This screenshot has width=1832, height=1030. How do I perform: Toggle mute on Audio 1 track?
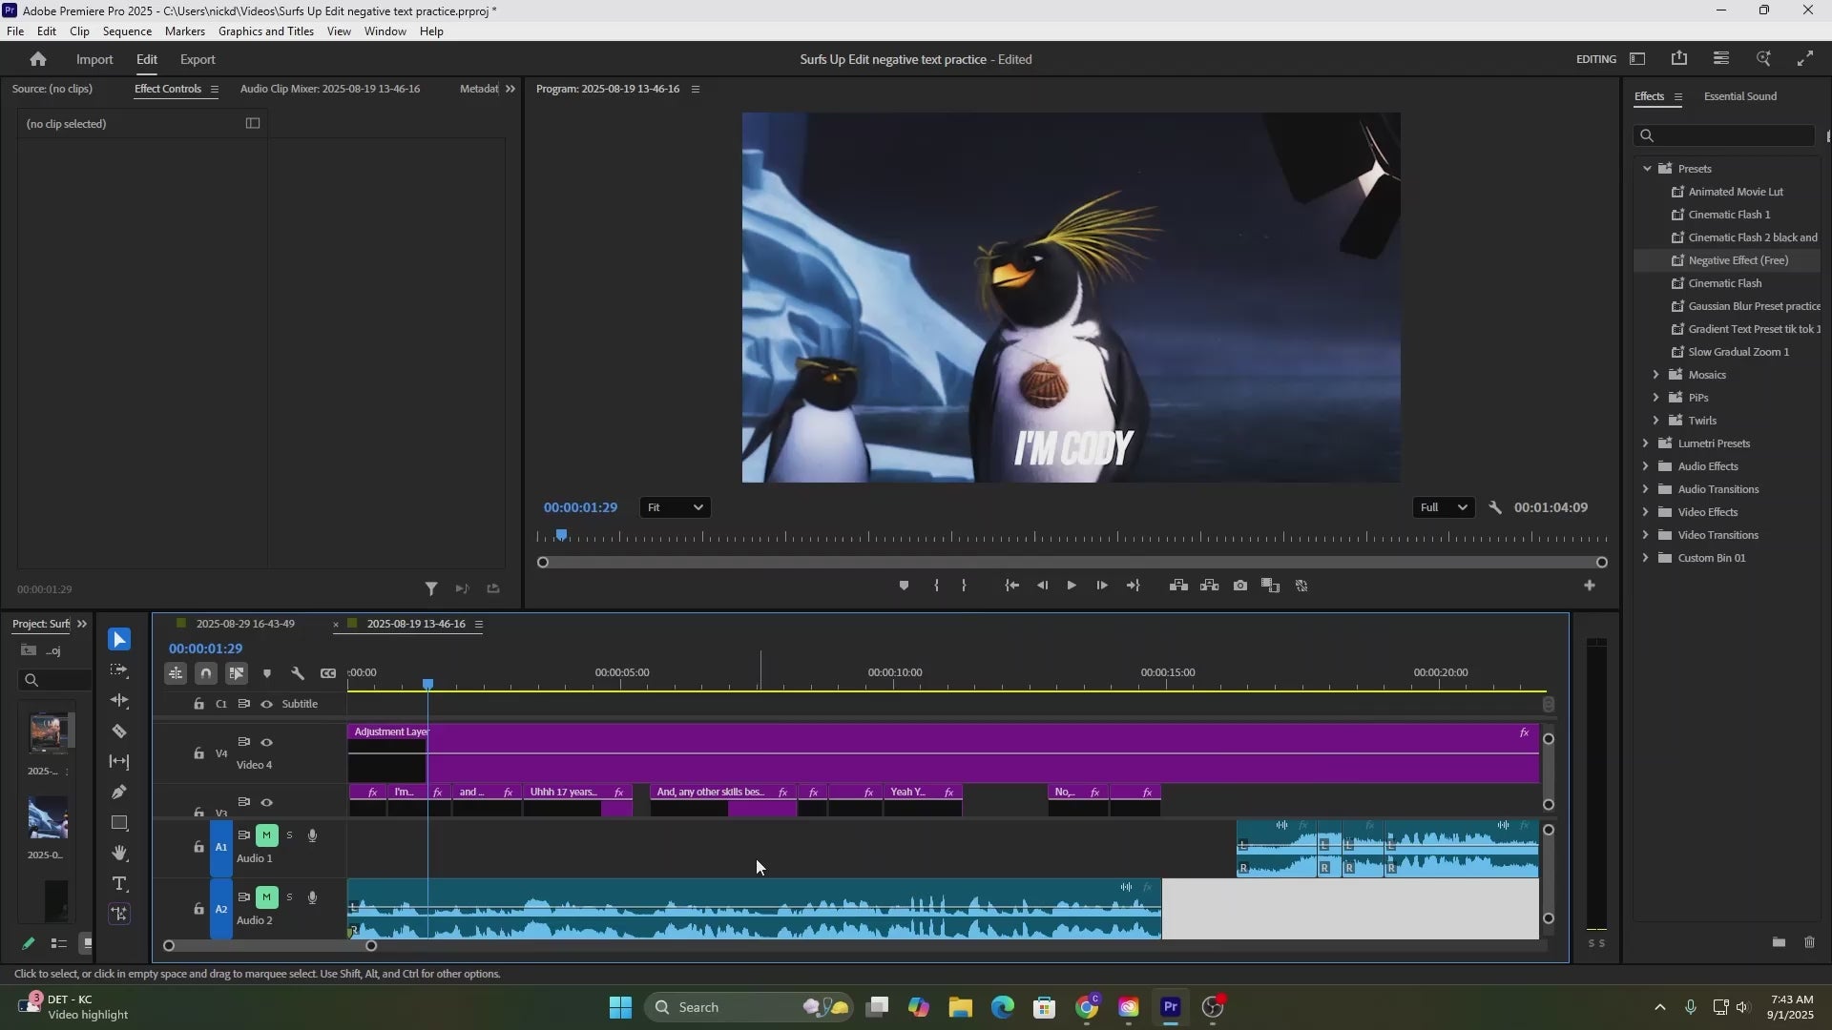click(267, 835)
